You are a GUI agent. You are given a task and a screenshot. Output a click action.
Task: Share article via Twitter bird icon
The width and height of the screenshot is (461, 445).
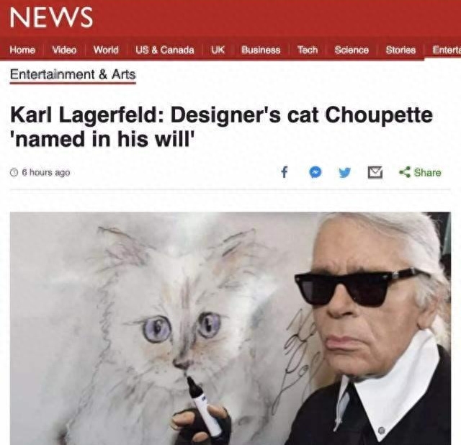(344, 173)
